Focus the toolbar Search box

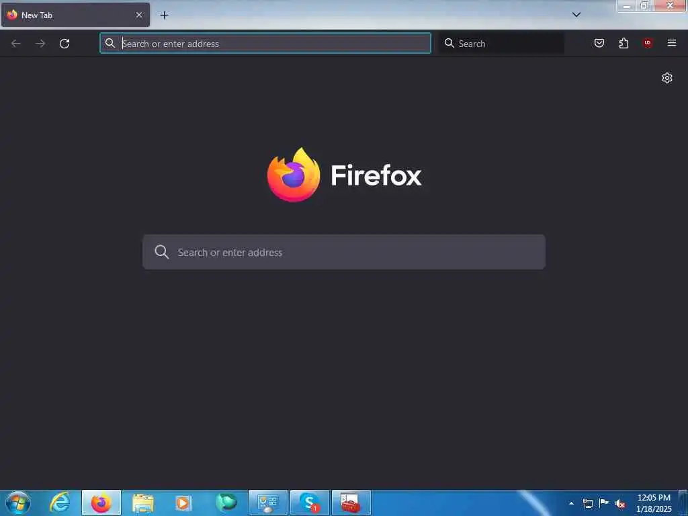point(502,43)
